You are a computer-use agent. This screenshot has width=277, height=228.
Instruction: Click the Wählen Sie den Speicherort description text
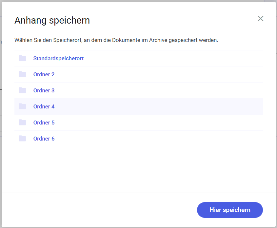(x=116, y=40)
